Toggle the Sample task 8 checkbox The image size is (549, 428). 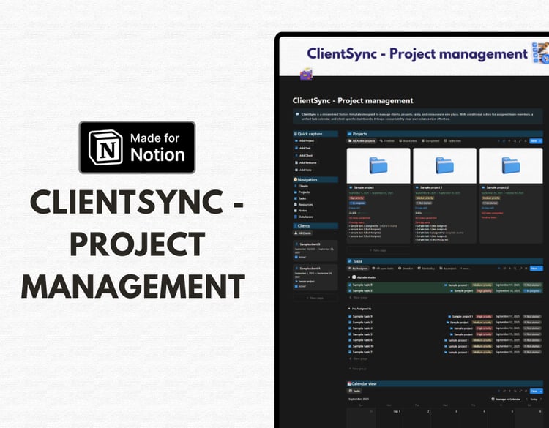(350, 285)
